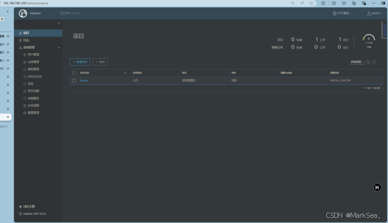Open 配置管理 in the sidebar

[33, 113]
